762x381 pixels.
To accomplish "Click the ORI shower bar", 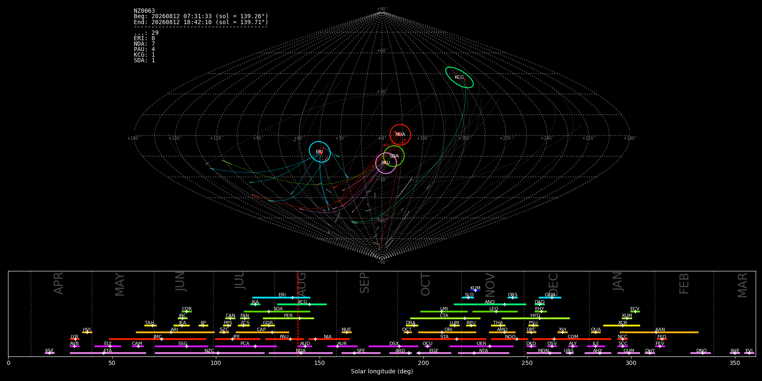I will tap(447, 332).
